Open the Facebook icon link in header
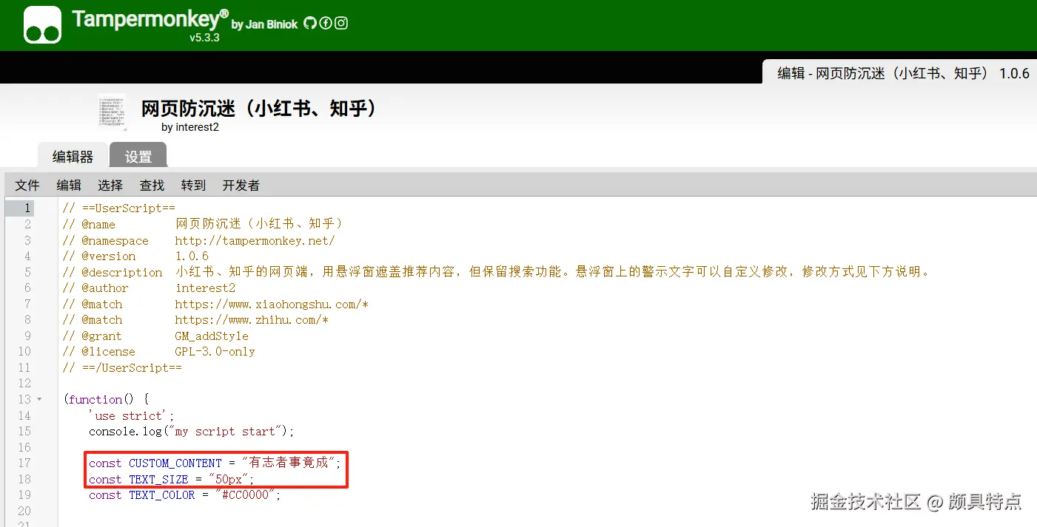The image size is (1037, 527). coord(326,23)
